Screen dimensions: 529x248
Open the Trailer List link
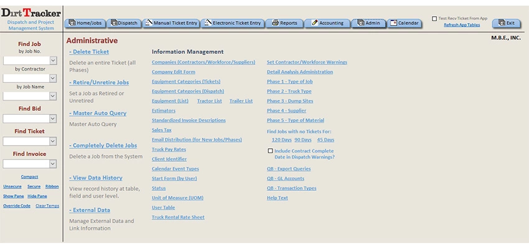pos(241,101)
